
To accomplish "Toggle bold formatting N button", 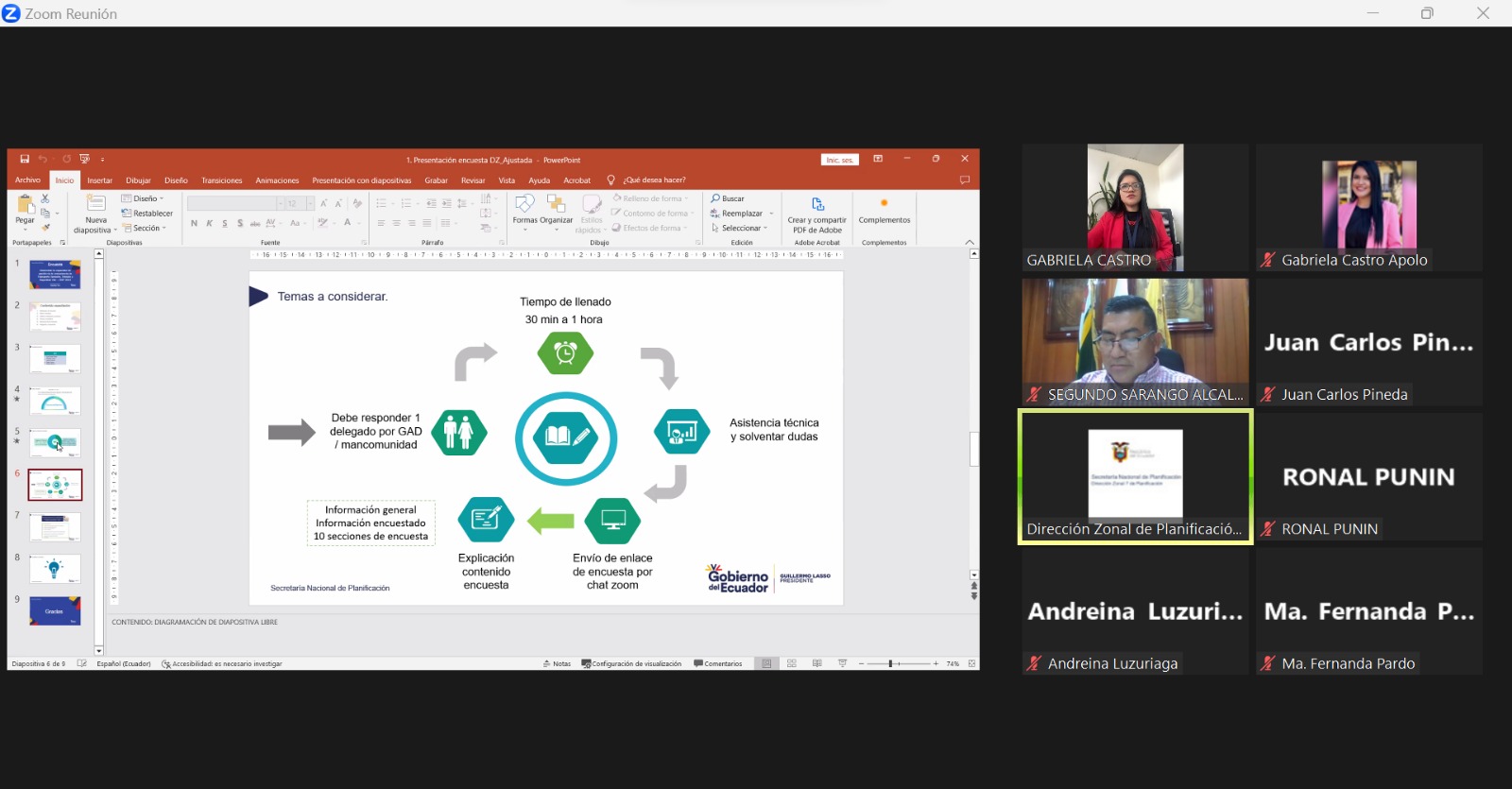I will 194,224.
